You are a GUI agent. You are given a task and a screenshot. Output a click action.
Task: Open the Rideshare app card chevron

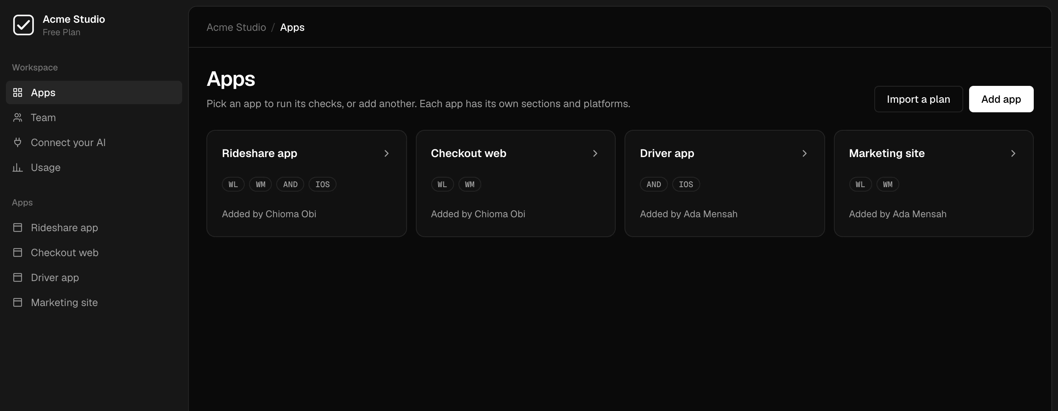[x=386, y=153]
